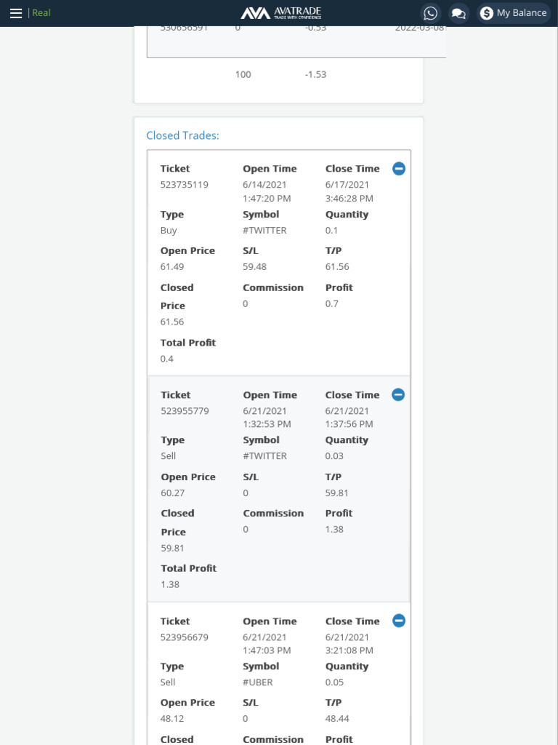The width and height of the screenshot is (558, 745).
Task: Select the #UBER symbol value
Action: point(258,682)
